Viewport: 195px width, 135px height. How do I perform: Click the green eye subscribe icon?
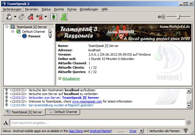[x=54, y=17]
